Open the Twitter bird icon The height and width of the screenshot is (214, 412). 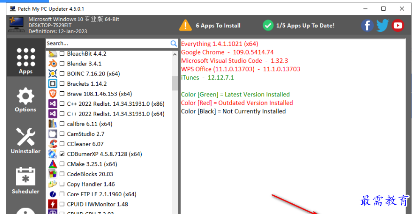pyautogui.click(x=382, y=25)
